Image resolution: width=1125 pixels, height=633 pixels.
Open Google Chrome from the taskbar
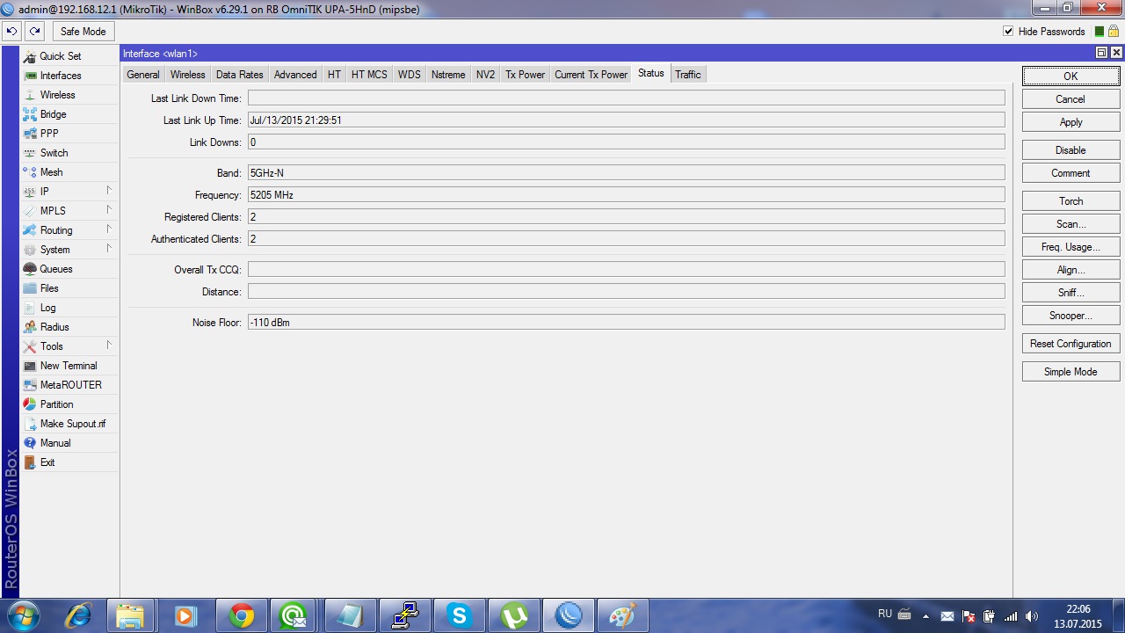point(241,616)
